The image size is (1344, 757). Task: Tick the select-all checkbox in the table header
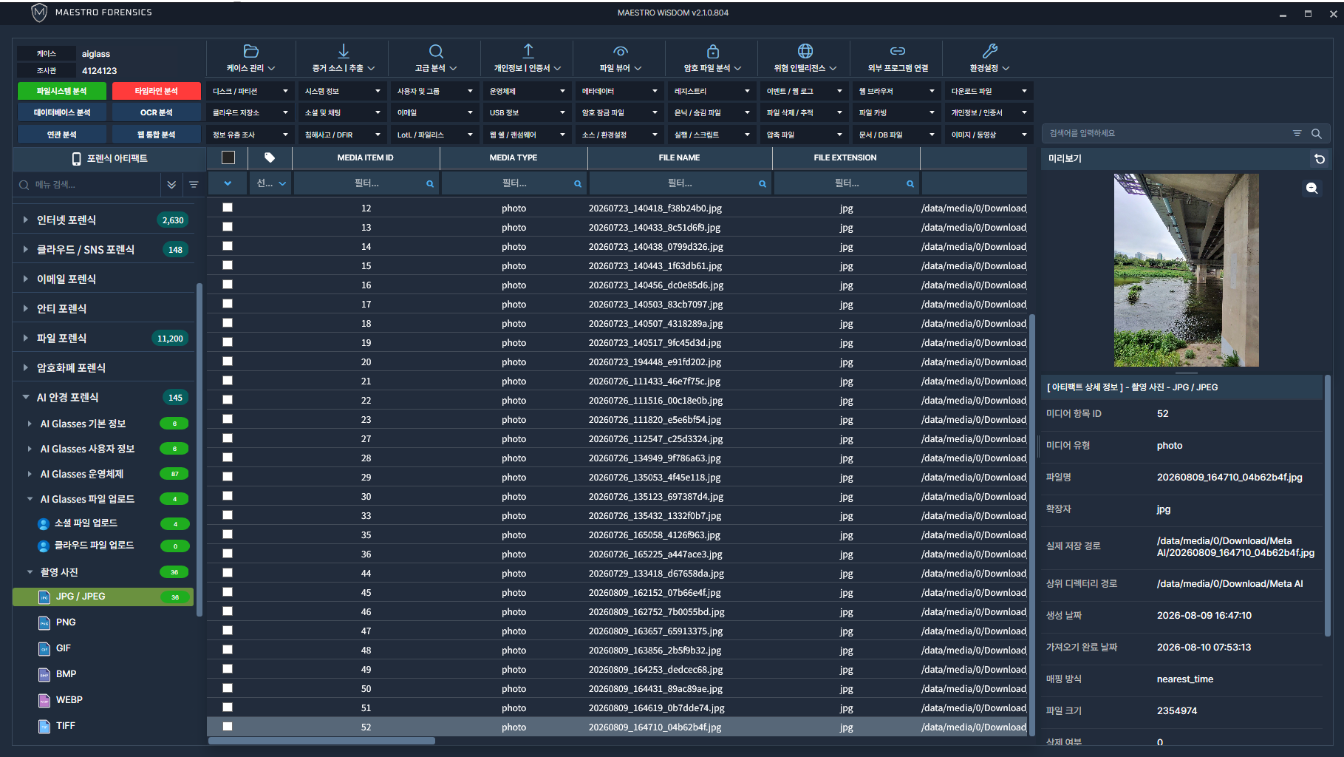coord(228,157)
